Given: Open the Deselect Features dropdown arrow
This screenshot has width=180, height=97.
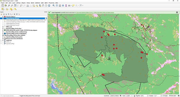Looking at the screenshot, I should (13, 9).
